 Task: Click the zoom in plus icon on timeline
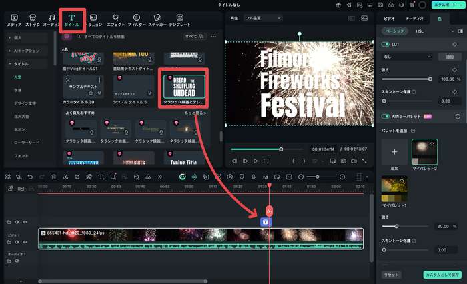pos(342,177)
